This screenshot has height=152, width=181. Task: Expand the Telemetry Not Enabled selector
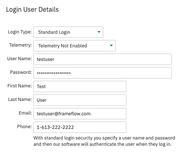(x=74, y=46)
